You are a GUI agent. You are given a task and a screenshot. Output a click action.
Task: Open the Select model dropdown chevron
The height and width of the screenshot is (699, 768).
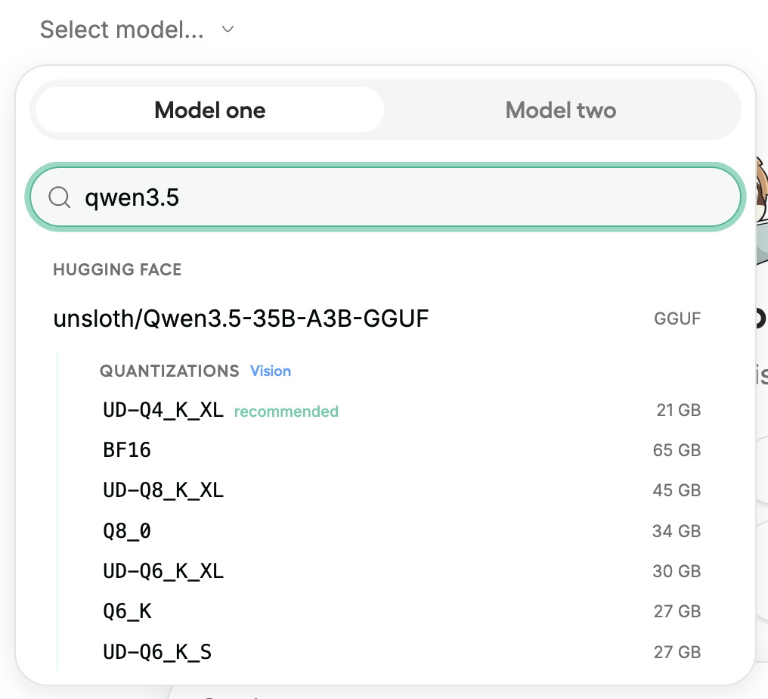pyautogui.click(x=228, y=30)
